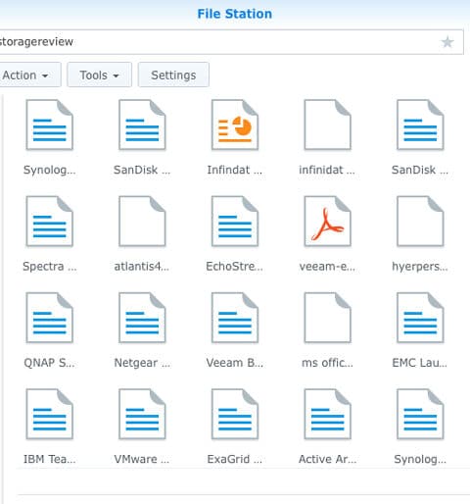The width and height of the screenshot is (470, 504).
Task: Click the Settings button
Action: (x=173, y=75)
